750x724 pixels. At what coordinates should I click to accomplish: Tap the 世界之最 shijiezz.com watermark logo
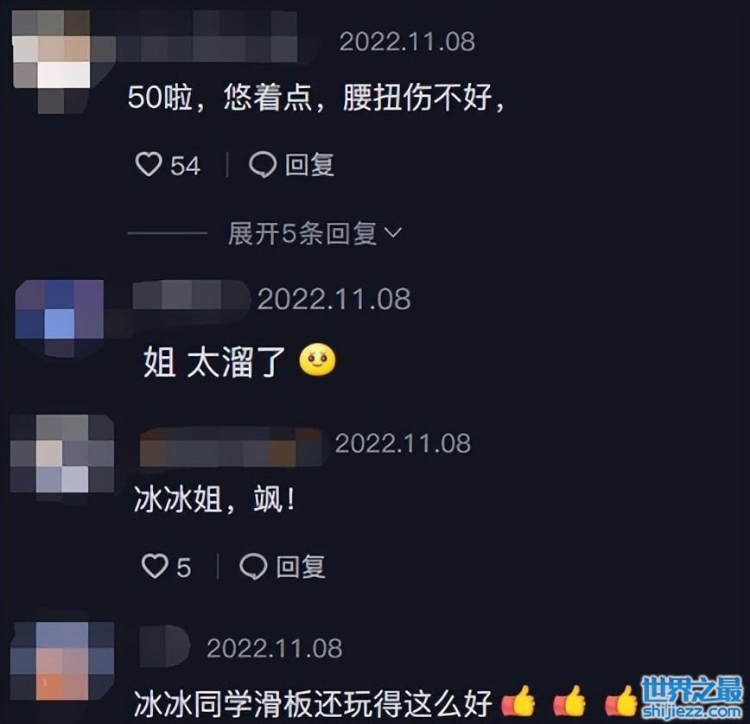coord(691,697)
